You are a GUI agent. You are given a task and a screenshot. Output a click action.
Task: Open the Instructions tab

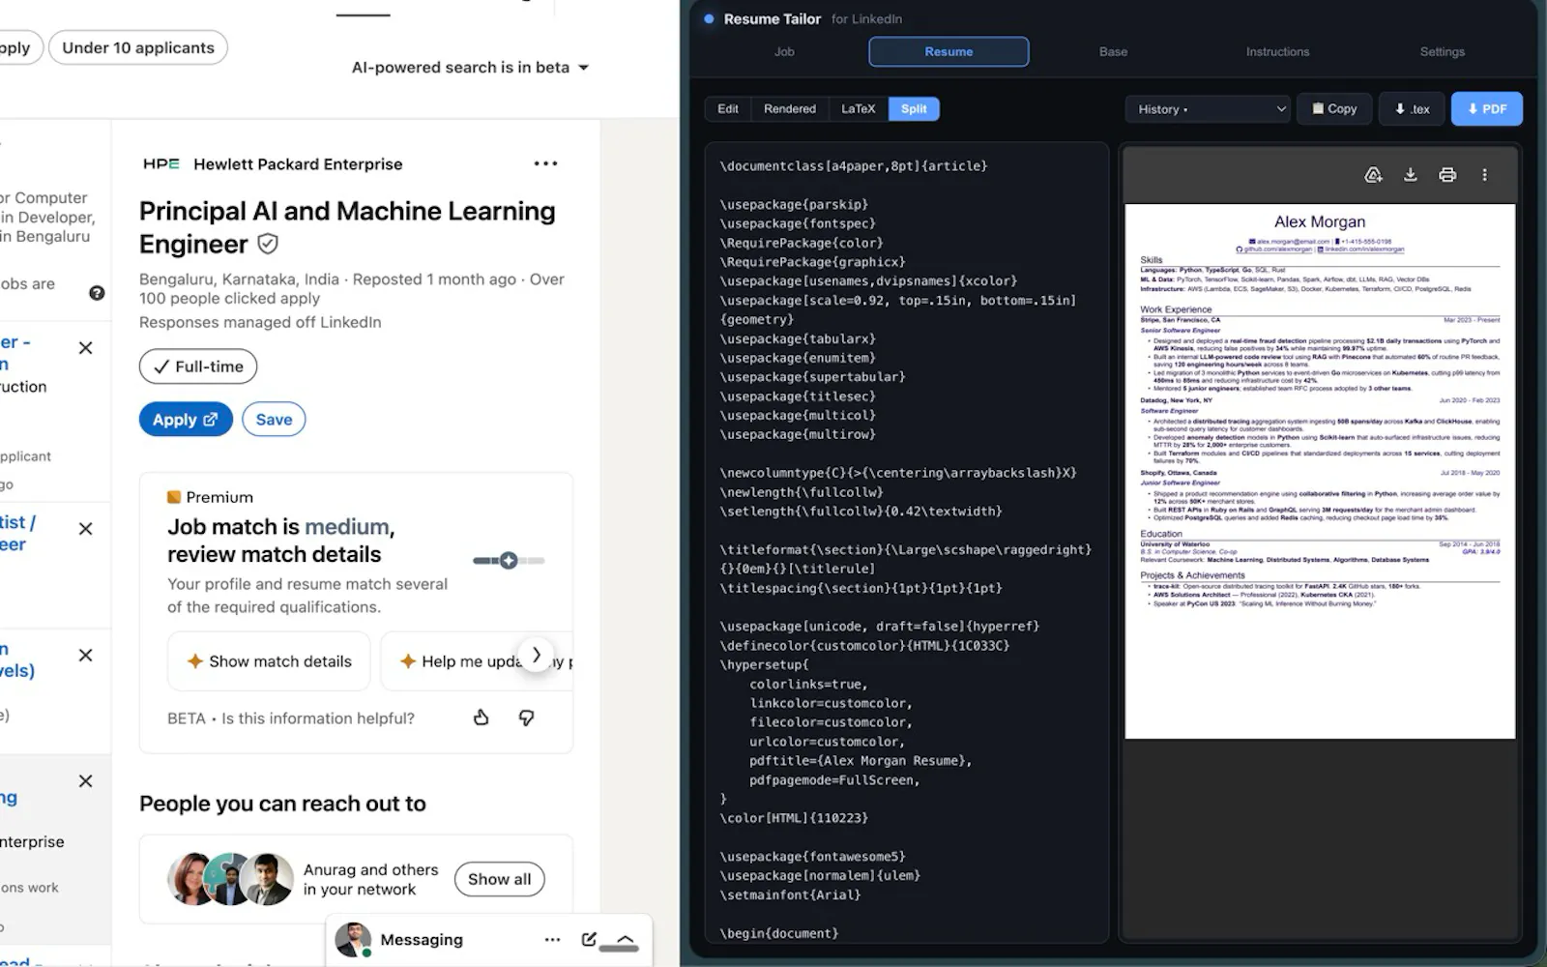click(x=1277, y=51)
